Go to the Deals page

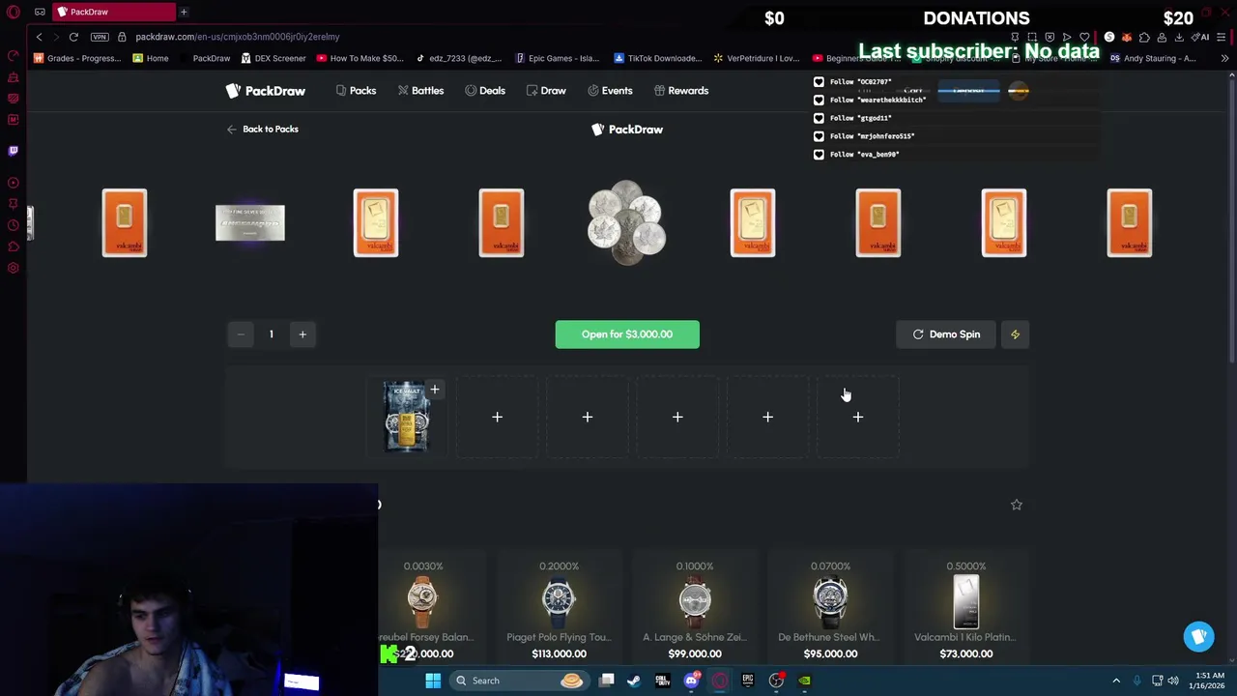pos(485,91)
